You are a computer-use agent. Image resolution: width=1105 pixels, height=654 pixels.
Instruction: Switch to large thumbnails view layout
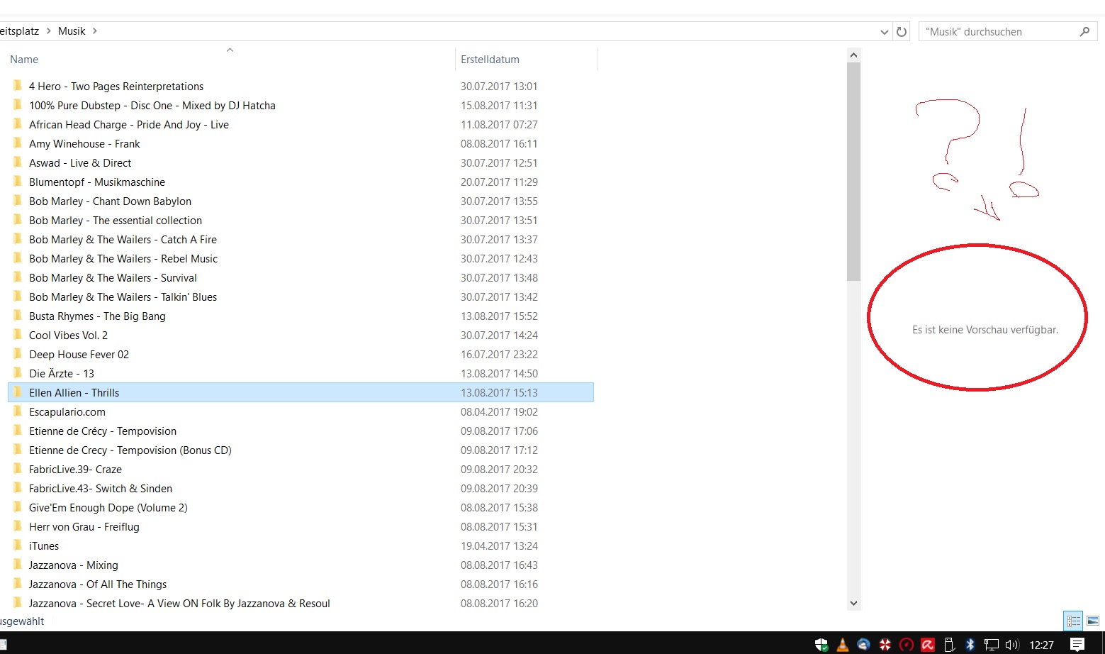[1093, 621]
